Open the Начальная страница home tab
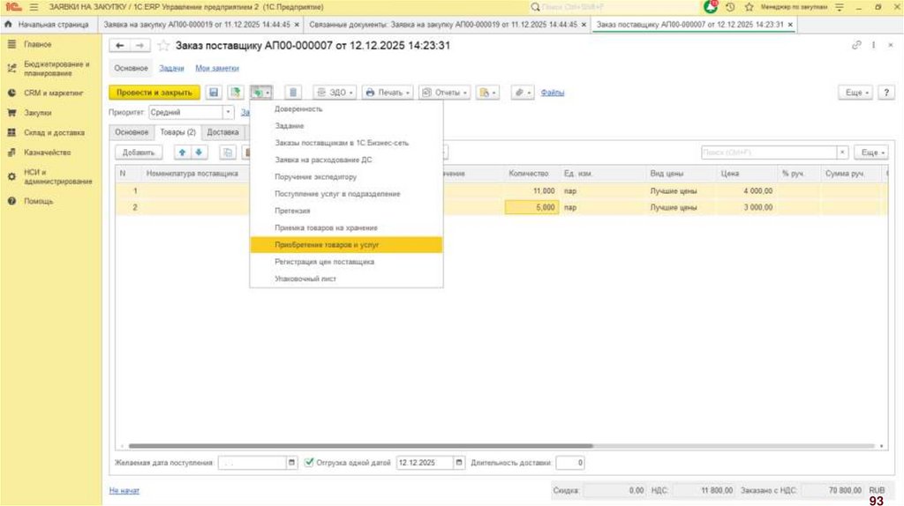 [x=49, y=25]
